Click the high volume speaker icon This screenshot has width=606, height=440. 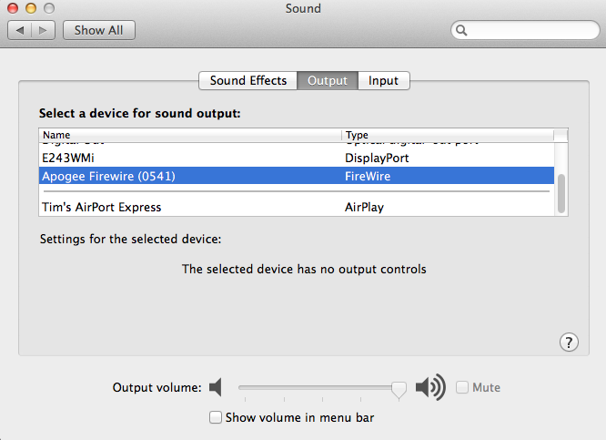point(429,388)
